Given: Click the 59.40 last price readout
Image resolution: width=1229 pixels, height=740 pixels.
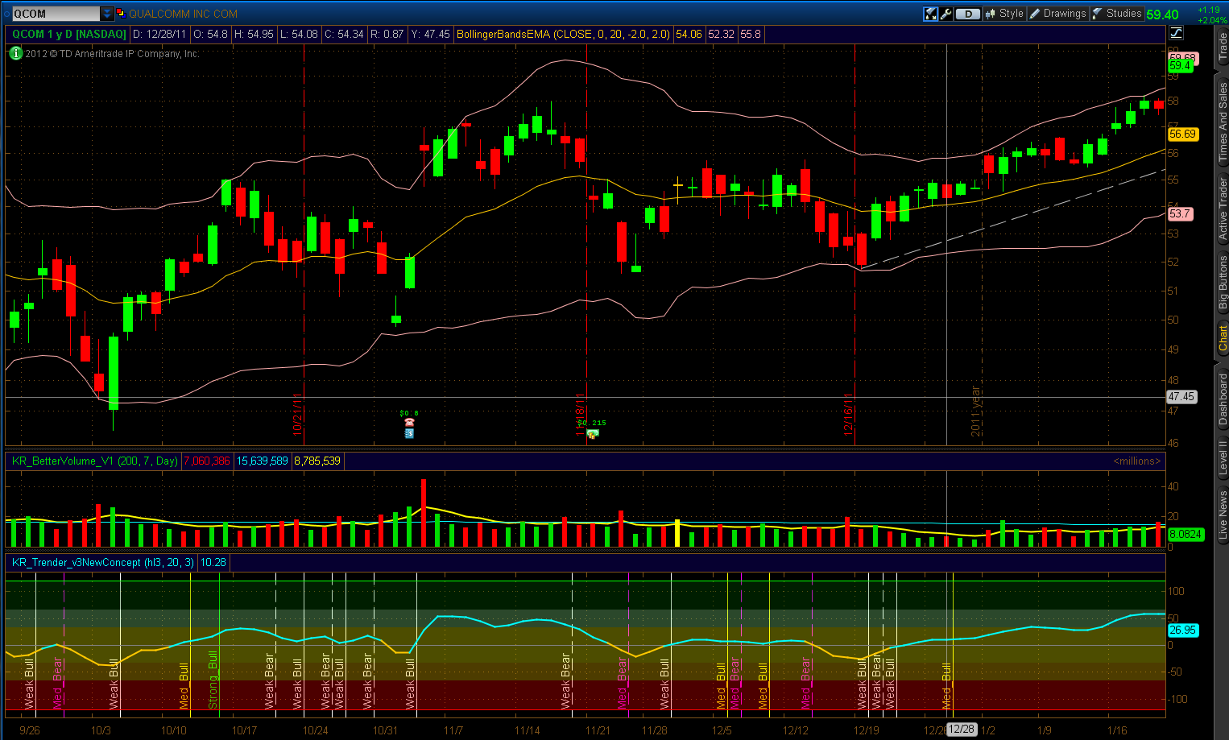Looking at the screenshot, I should click(x=1162, y=14).
